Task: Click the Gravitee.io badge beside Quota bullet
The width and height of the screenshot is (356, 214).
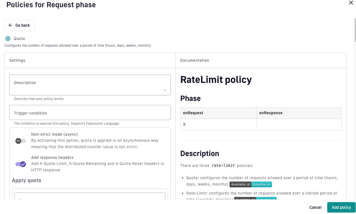Action: point(261,184)
